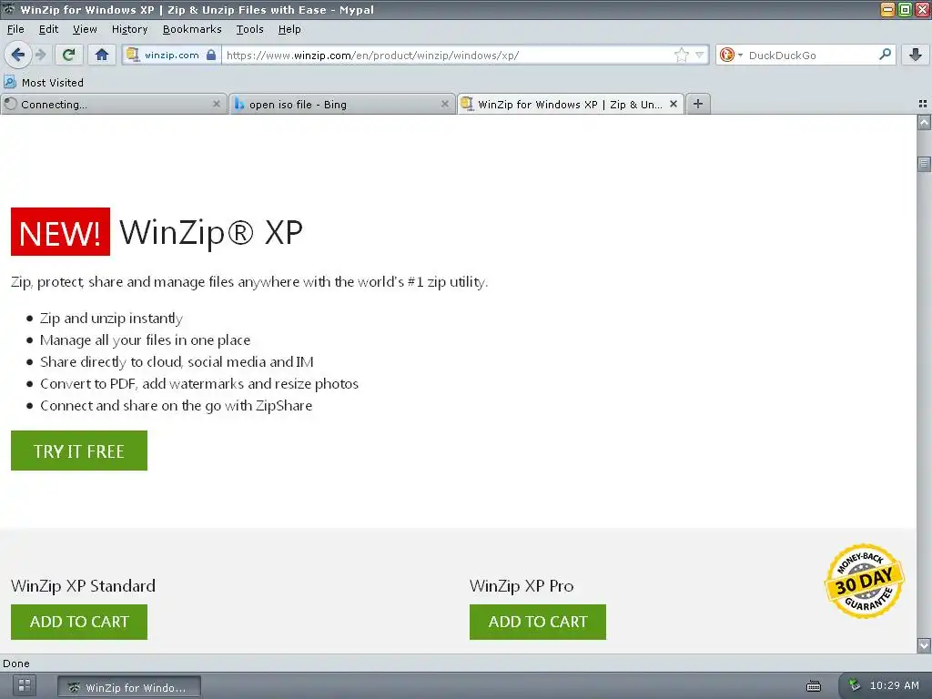Click the Zip and unzip instantly text
Image resolution: width=932 pixels, height=699 pixels.
tap(111, 319)
